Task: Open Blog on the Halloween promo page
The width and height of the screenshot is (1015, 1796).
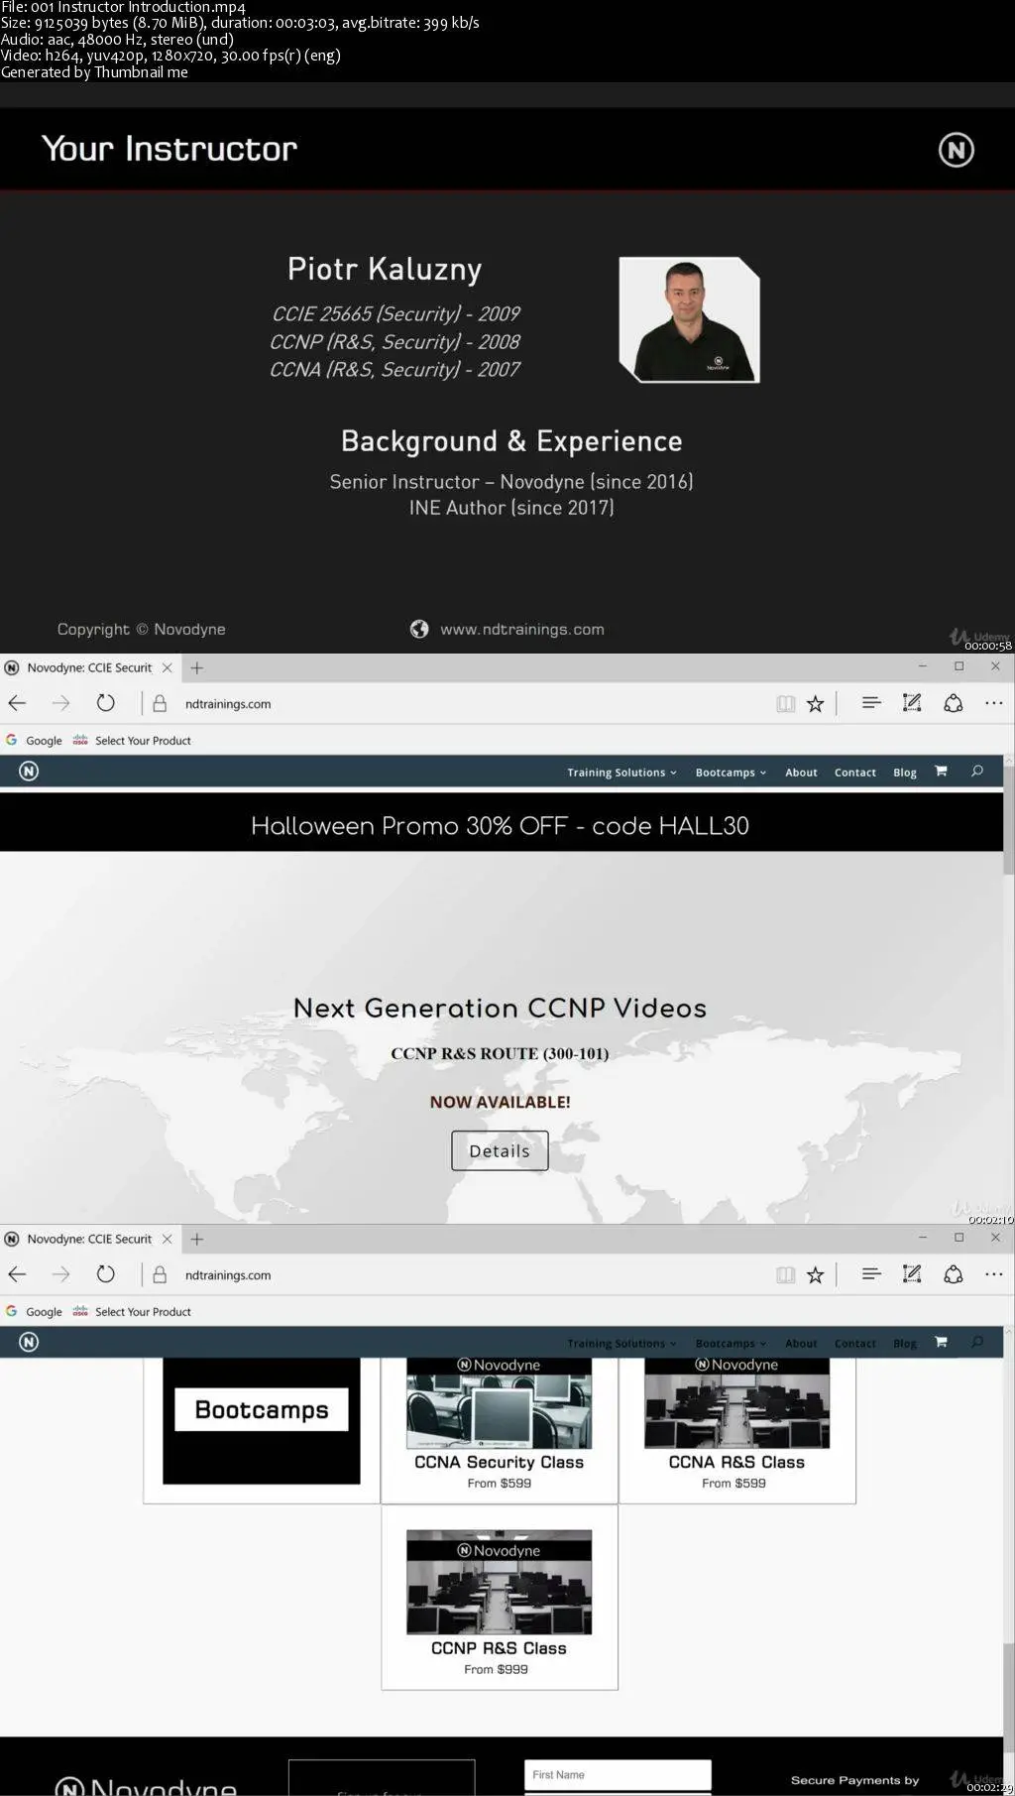Action: coord(904,773)
